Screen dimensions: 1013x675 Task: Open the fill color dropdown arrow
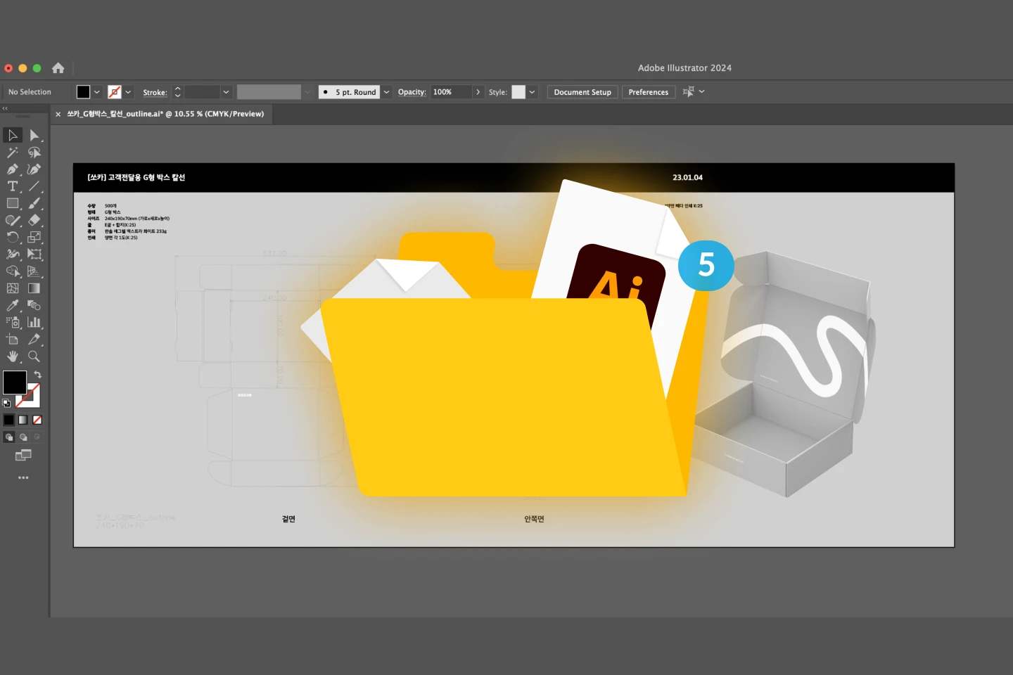point(97,92)
